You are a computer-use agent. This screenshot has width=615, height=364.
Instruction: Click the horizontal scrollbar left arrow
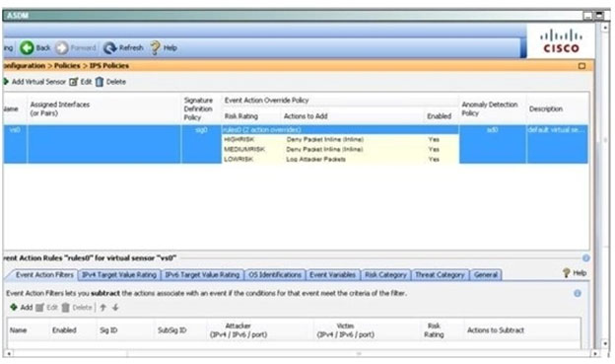pos(9,354)
